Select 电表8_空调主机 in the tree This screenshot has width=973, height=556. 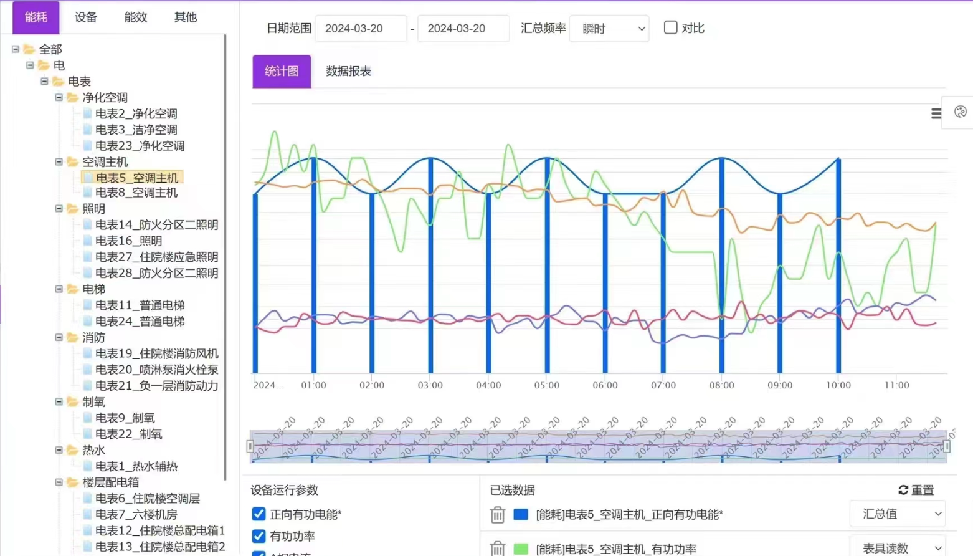[136, 193]
